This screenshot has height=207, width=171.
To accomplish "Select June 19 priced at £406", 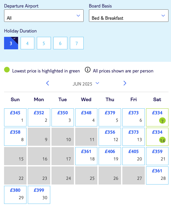I will click(x=110, y=156).
